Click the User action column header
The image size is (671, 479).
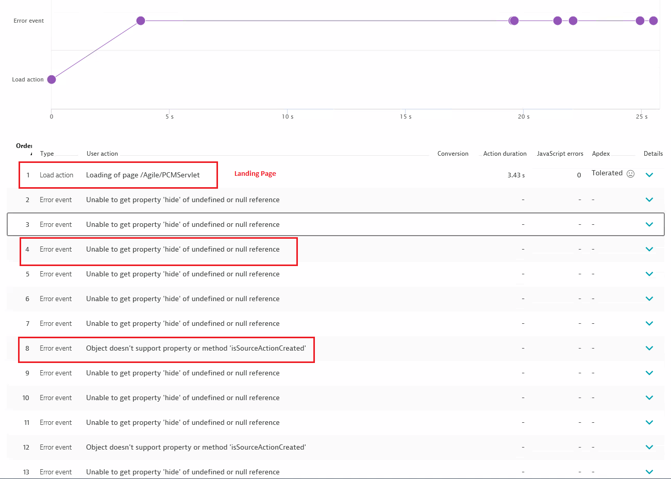click(102, 154)
